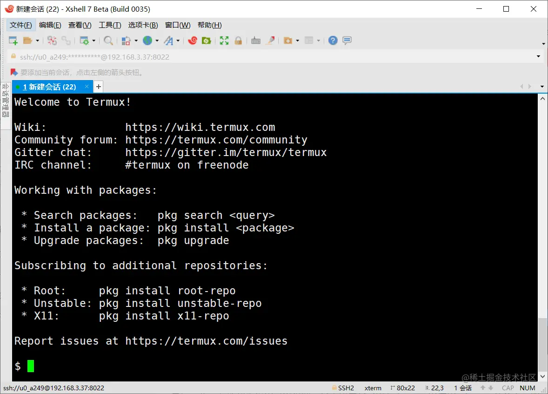This screenshot has height=394, width=548.
Task: Click https://termux.com/community text
Action: coord(216,140)
